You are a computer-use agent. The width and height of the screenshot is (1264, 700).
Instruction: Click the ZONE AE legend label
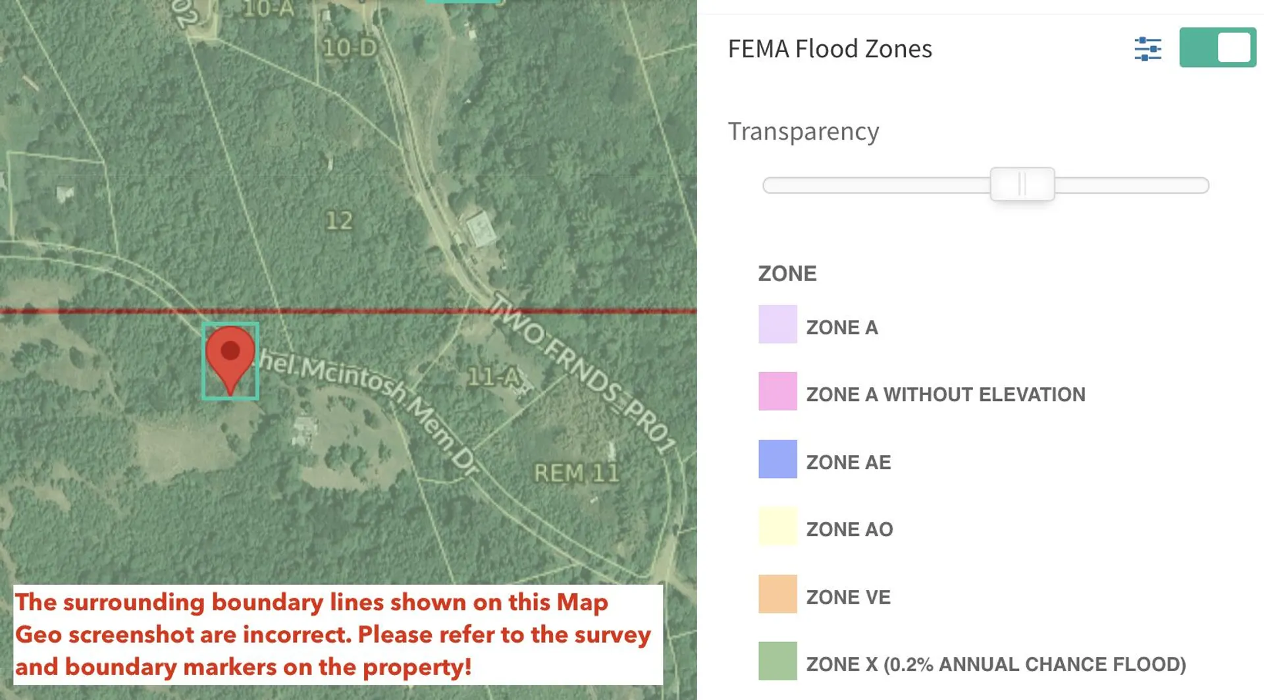click(848, 462)
